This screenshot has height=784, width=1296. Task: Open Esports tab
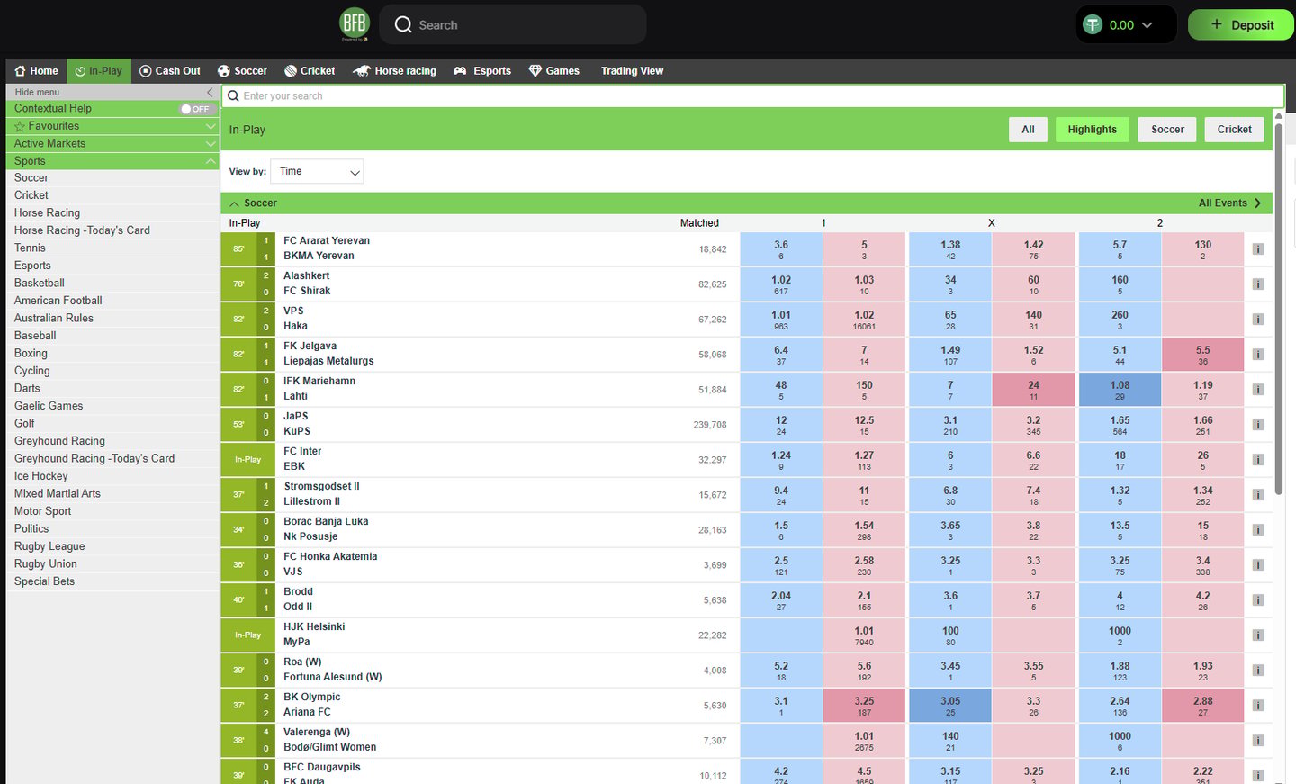(482, 71)
